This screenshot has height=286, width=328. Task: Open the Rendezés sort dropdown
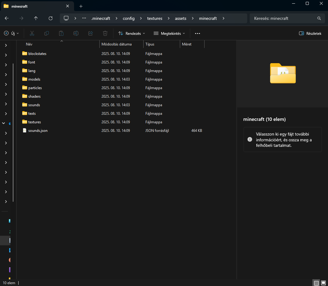point(132,34)
